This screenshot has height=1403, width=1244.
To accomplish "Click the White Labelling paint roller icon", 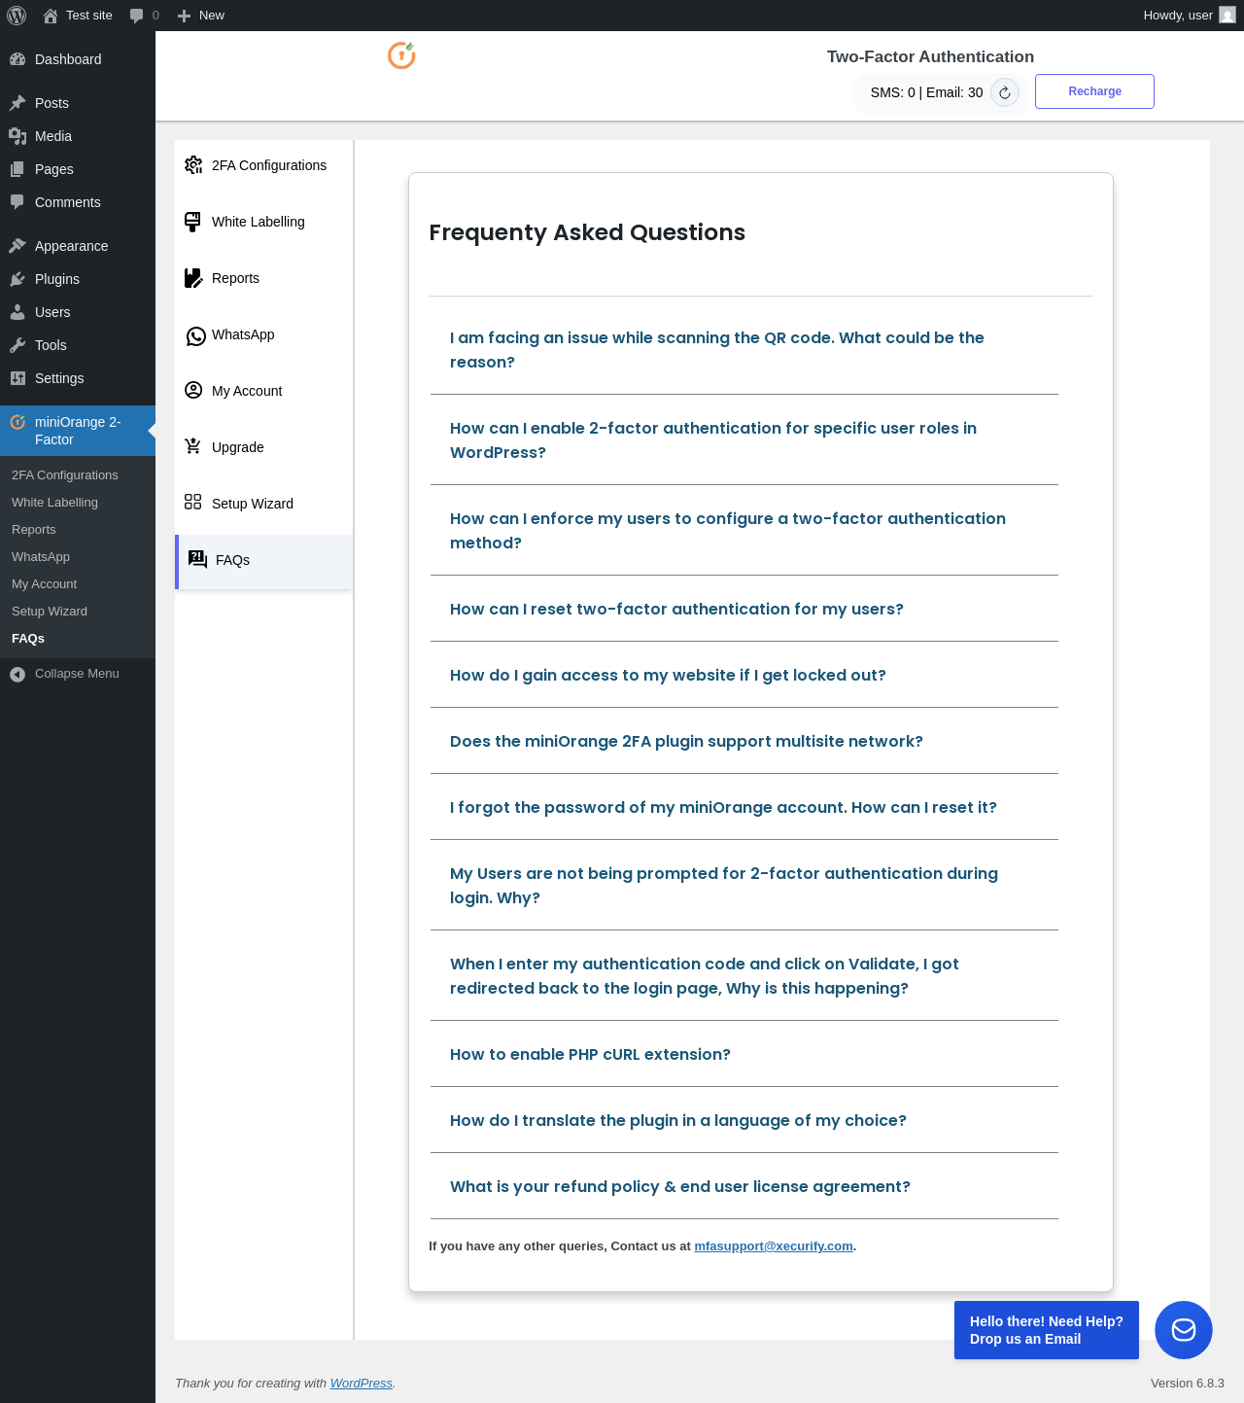I will [193, 222].
